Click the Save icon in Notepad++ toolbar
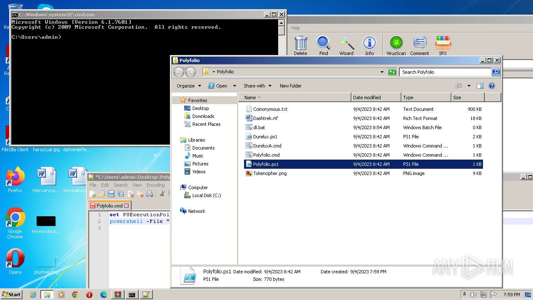This screenshot has width=533, height=300. (111, 194)
